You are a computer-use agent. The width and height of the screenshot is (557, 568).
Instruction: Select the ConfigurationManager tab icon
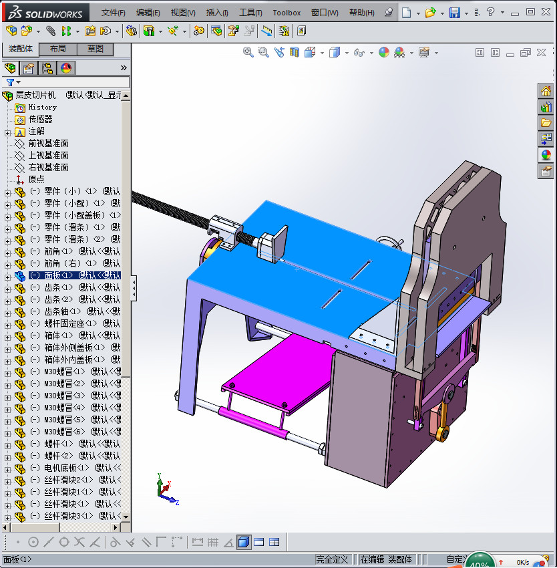click(x=47, y=68)
